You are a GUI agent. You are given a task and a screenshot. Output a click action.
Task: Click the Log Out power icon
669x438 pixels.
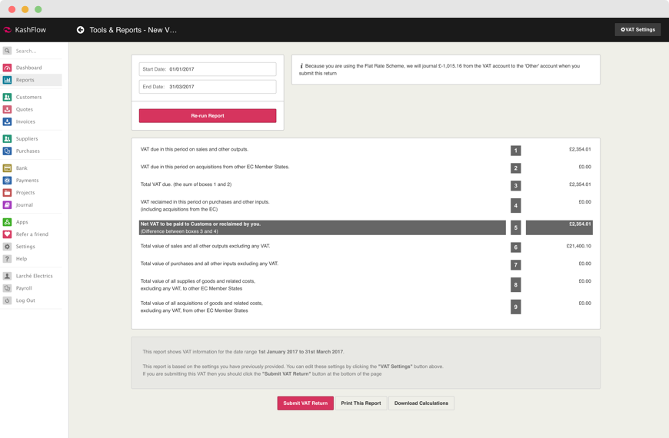[x=7, y=300]
